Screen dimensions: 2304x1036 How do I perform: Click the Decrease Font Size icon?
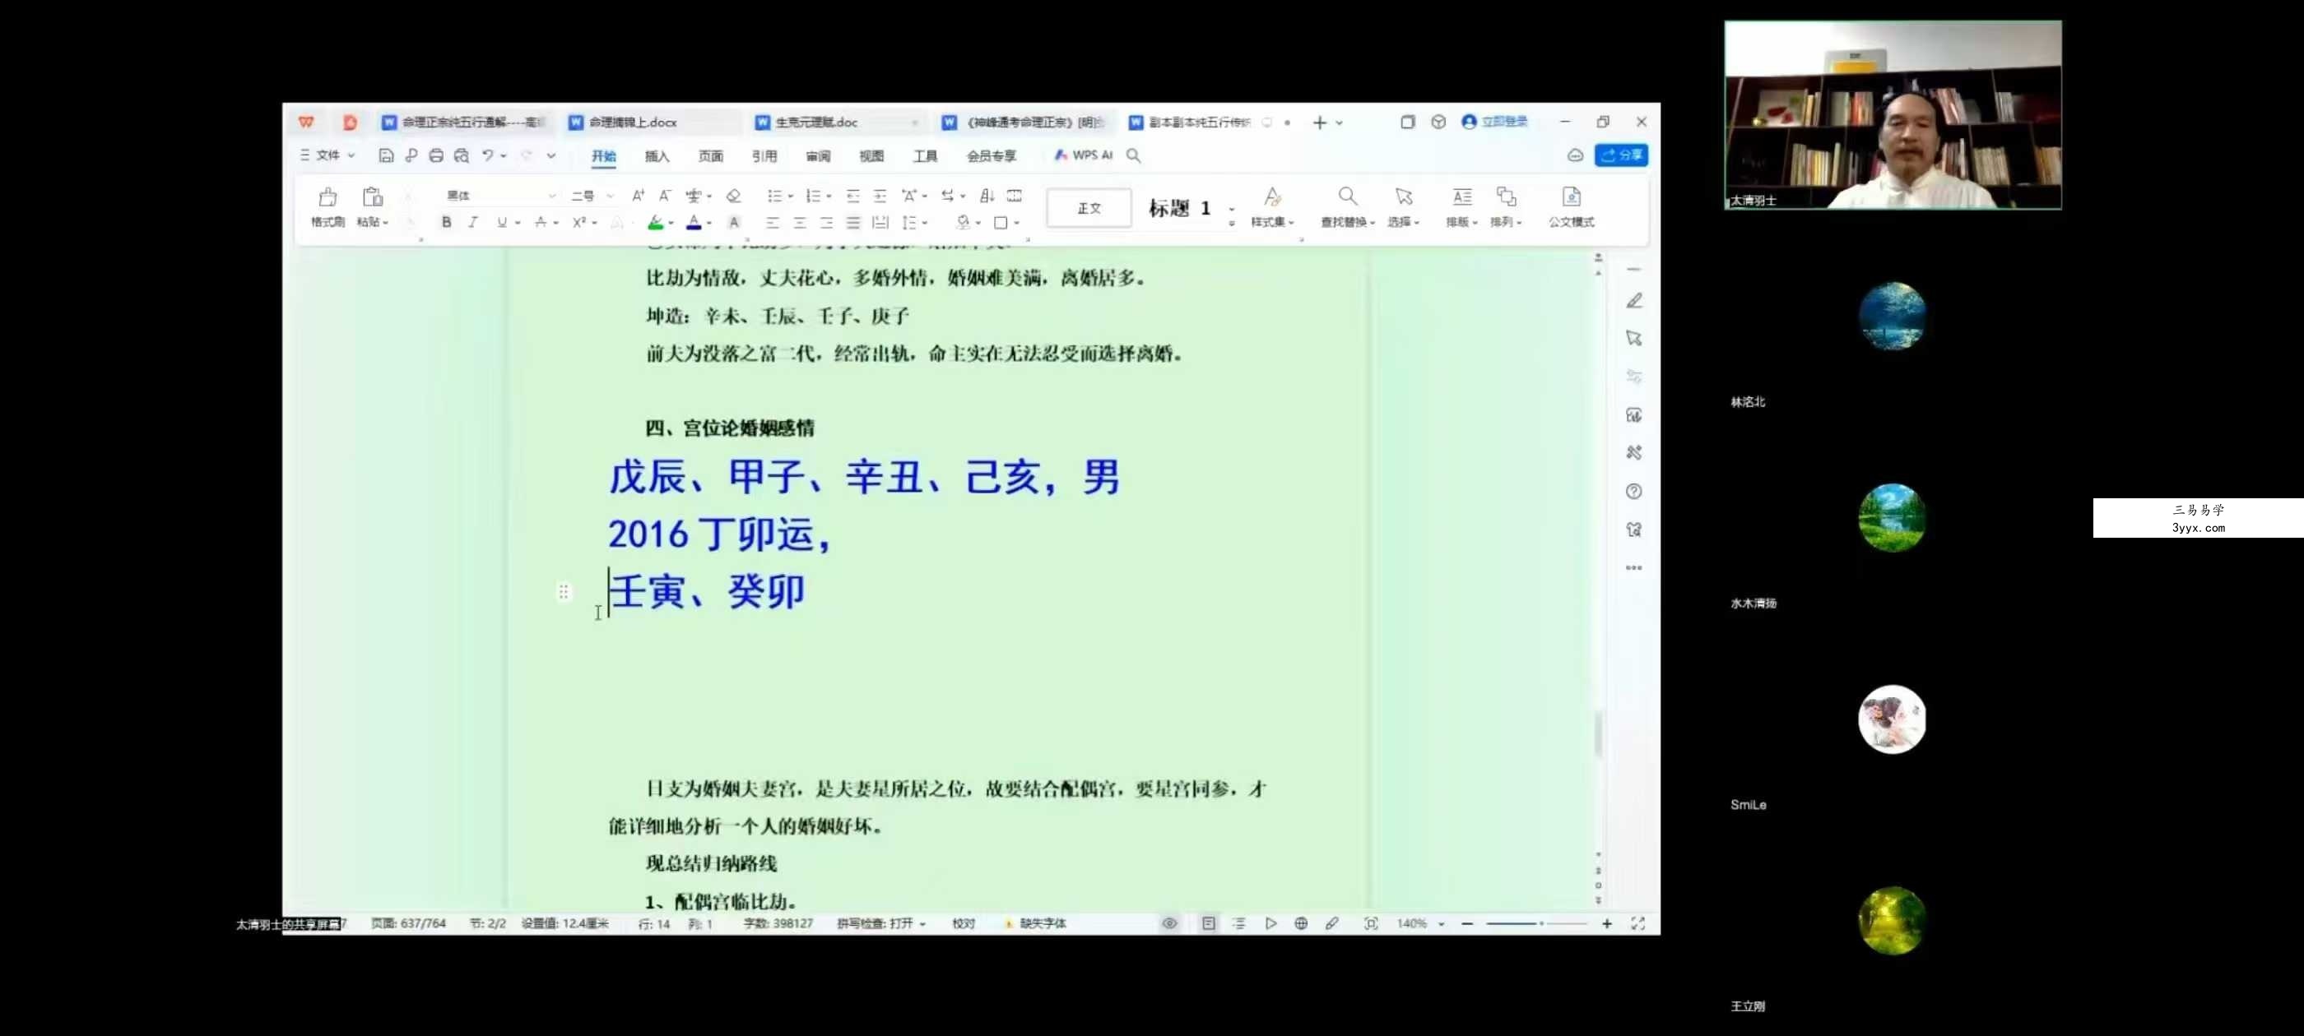pyautogui.click(x=665, y=196)
